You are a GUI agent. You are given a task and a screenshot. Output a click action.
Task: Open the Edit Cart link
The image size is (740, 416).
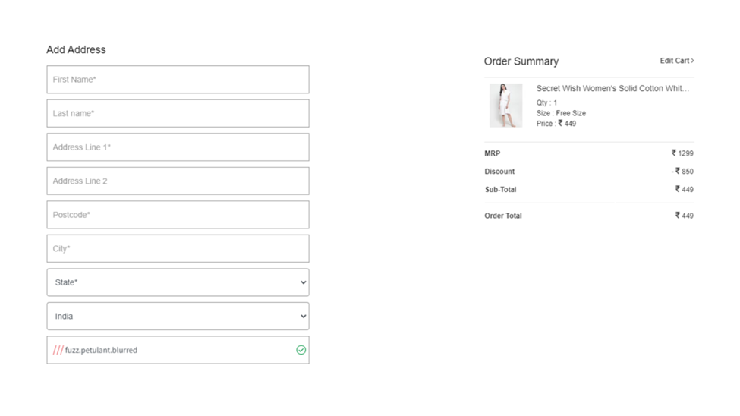675,61
